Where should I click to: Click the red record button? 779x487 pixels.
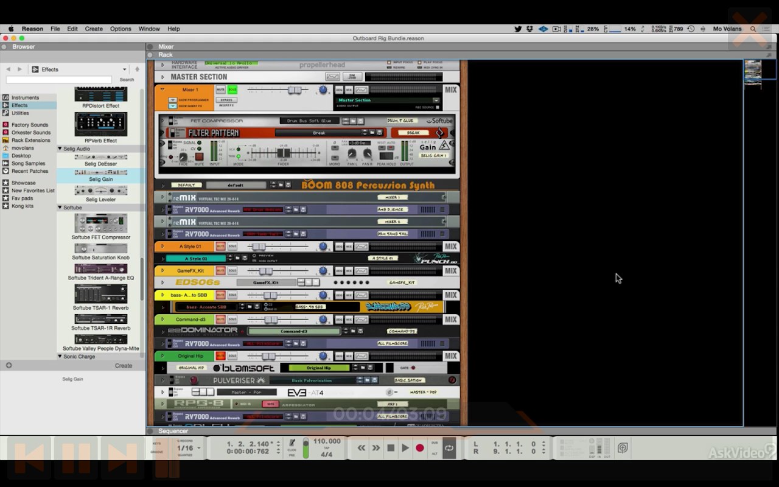[420, 448]
